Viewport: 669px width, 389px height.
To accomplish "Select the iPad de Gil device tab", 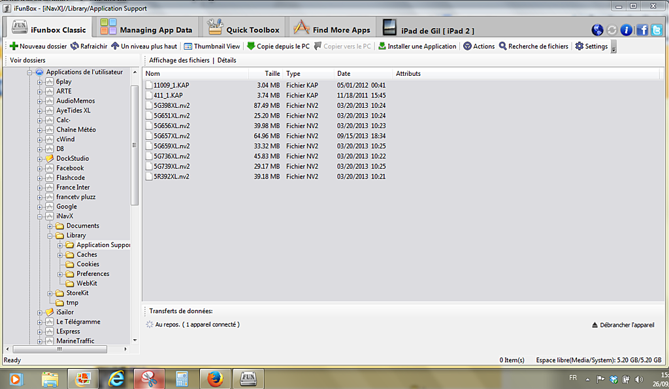I will pos(428,28).
